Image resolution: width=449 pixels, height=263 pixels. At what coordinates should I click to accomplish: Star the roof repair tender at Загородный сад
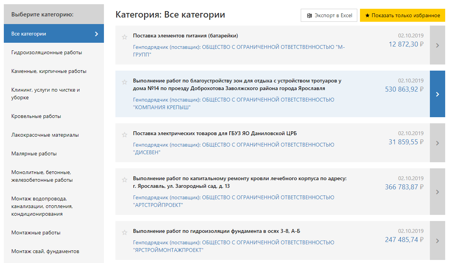pyautogui.click(x=124, y=180)
